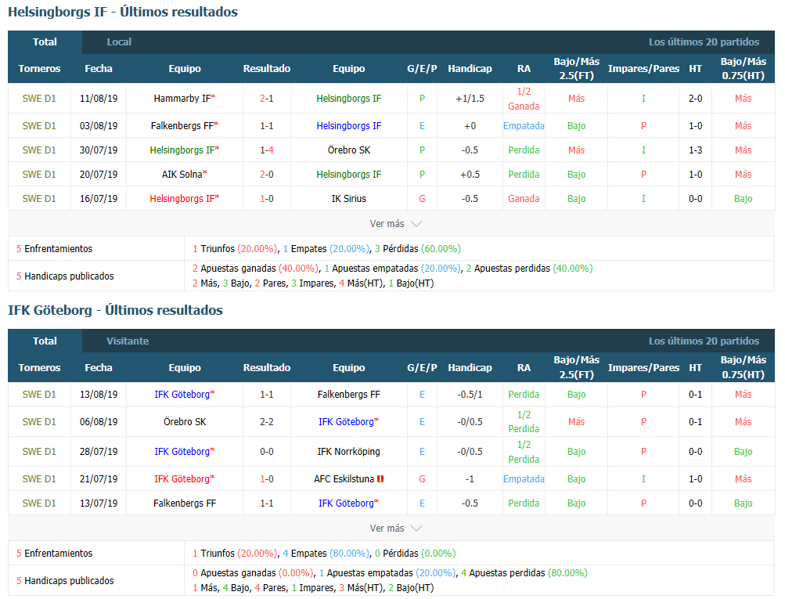785x599 pixels.
Task: Click 'Empatada' on AFC Eskilstuna row
Action: (524, 479)
